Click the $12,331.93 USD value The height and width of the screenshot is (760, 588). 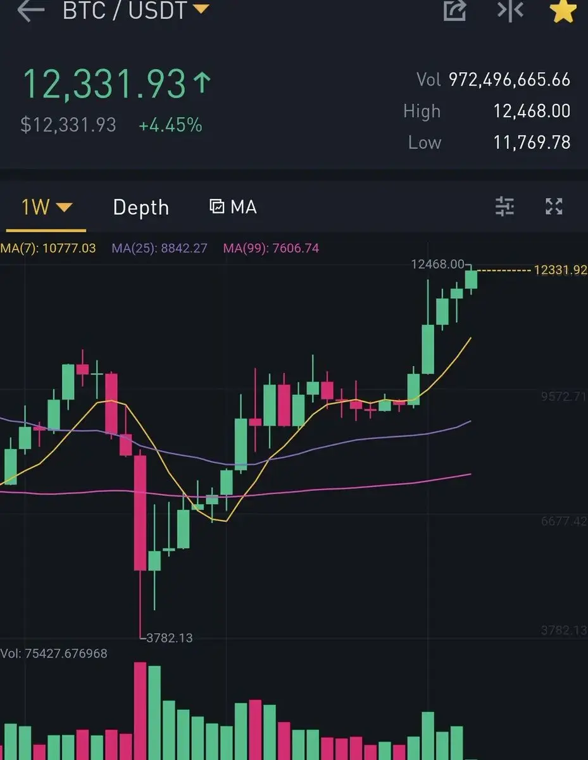[68, 125]
